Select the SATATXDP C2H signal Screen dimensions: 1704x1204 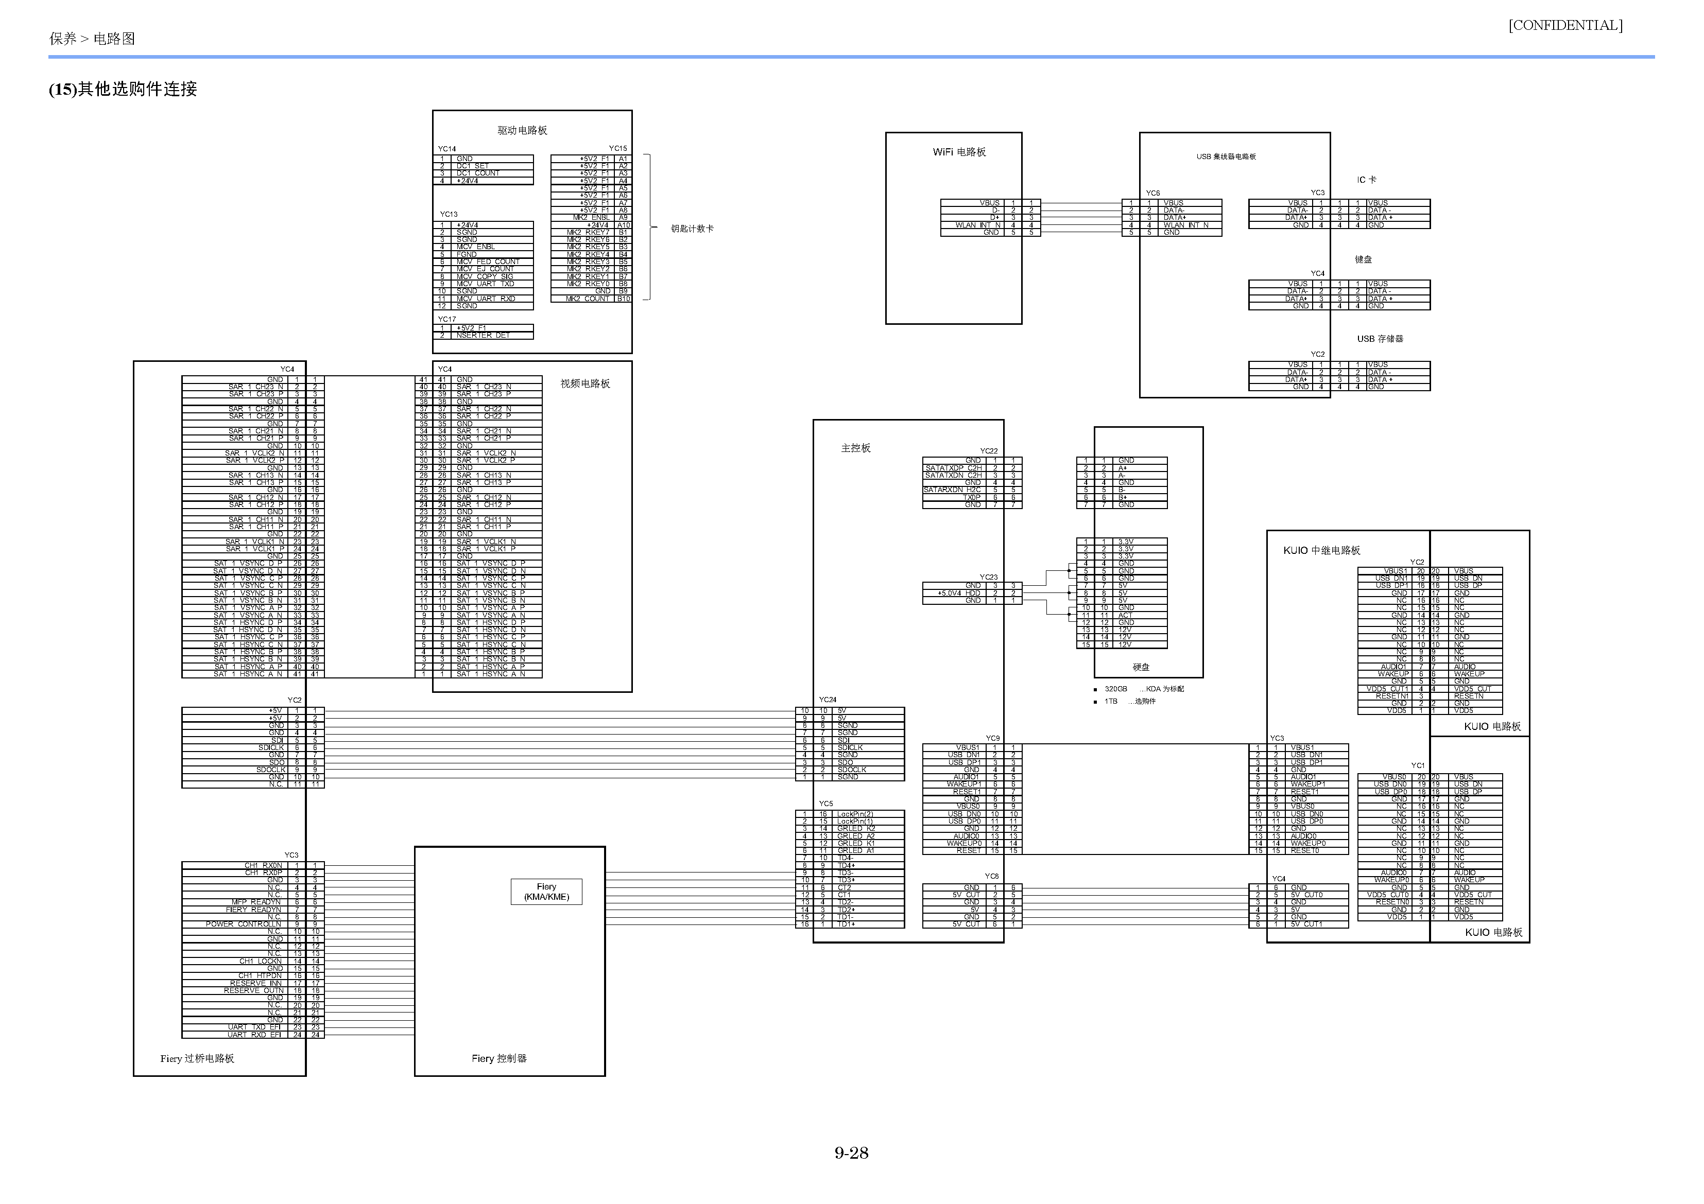(x=954, y=468)
